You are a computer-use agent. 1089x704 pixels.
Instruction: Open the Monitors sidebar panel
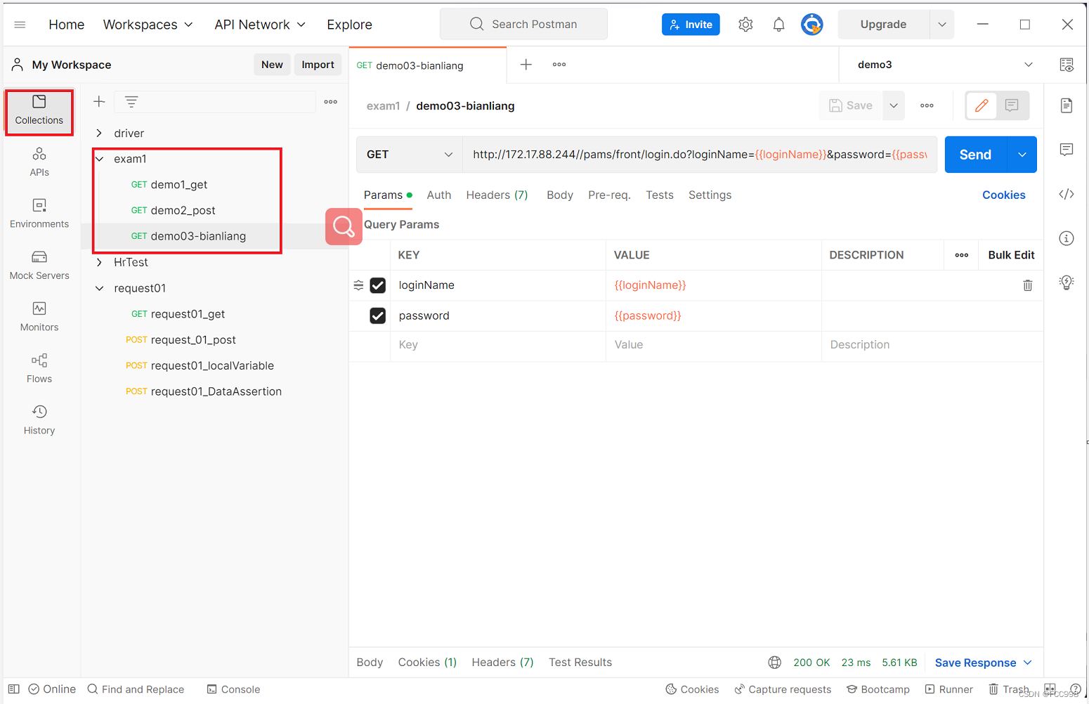tap(39, 317)
